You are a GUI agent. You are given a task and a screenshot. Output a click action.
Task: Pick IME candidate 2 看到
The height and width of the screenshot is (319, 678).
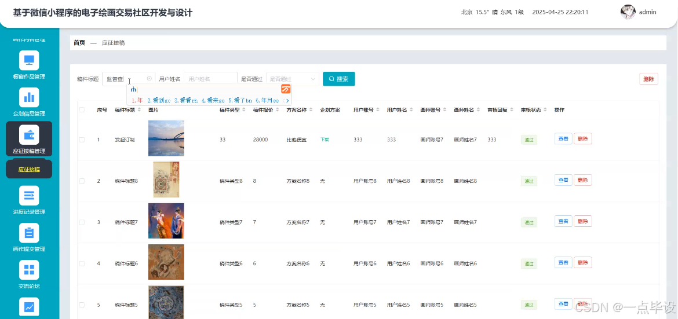point(159,100)
